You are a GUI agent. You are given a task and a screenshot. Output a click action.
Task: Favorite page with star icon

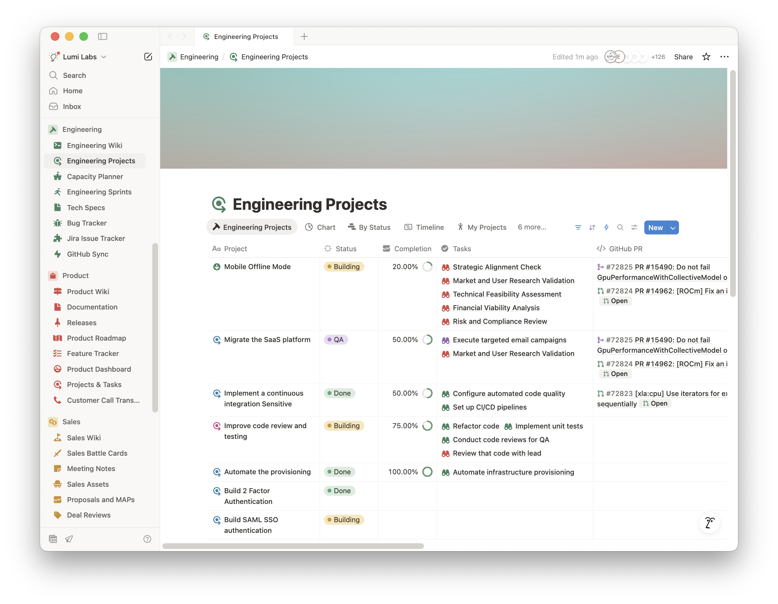[706, 57]
